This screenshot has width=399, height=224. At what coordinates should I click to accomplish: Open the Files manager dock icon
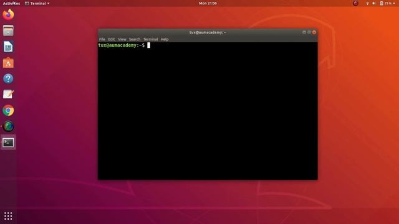[x=8, y=30]
